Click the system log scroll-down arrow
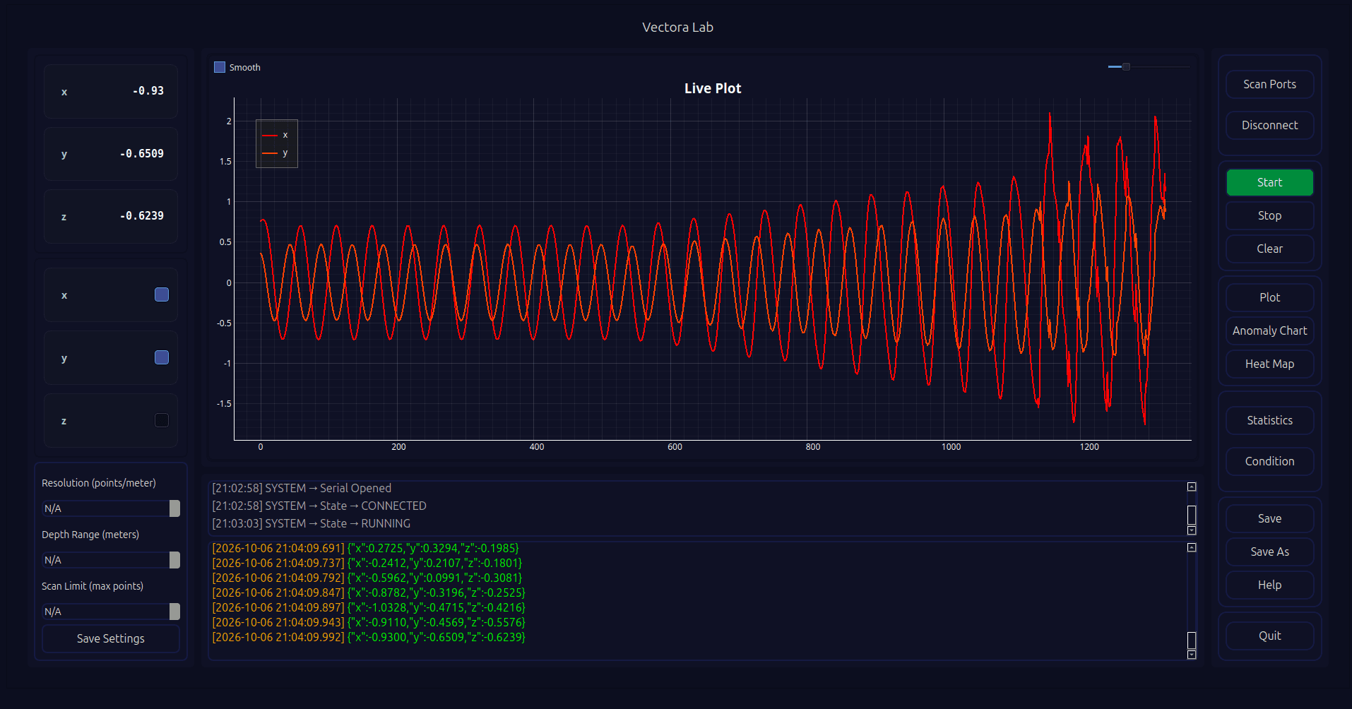1352x709 pixels. 1192,530
